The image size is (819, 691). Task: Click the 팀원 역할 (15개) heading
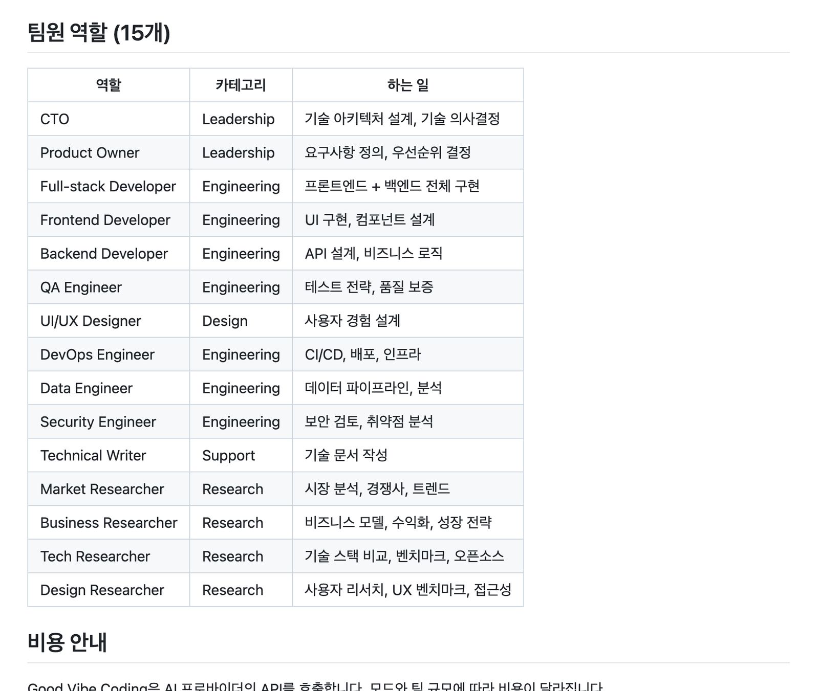[98, 33]
